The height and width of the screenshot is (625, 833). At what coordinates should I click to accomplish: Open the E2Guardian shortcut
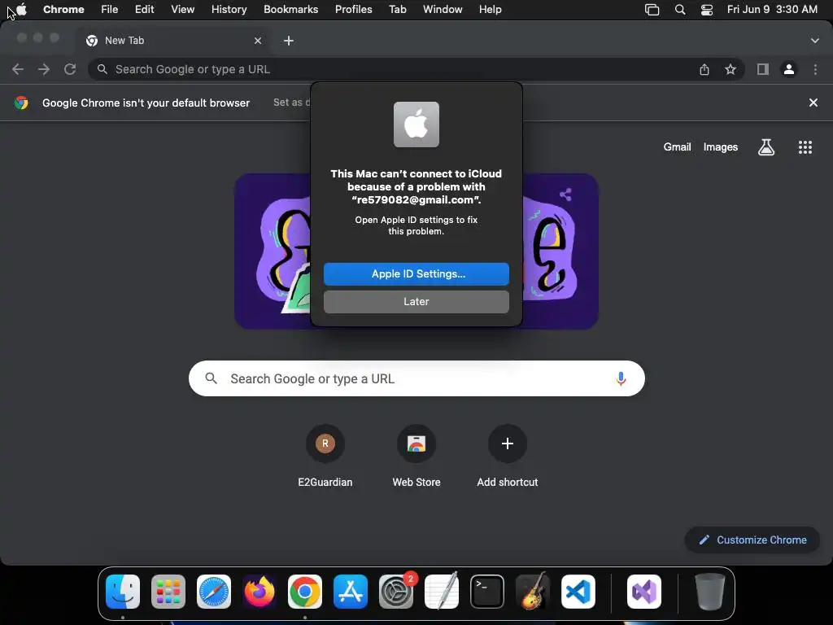[325, 456]
